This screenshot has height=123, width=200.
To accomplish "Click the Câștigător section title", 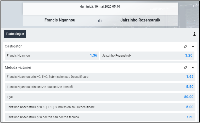I will pyautogui.click(x=13, y=46).
